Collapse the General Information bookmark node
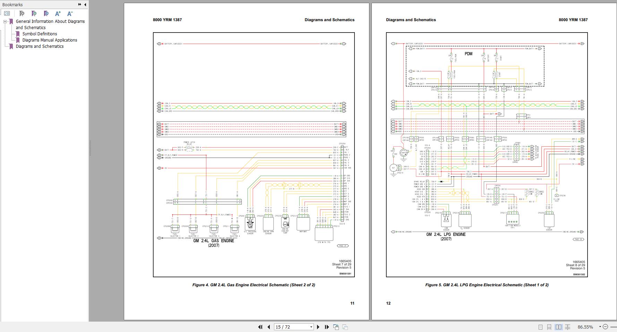This screenshot has height=332, width=617. click(5, 21)
